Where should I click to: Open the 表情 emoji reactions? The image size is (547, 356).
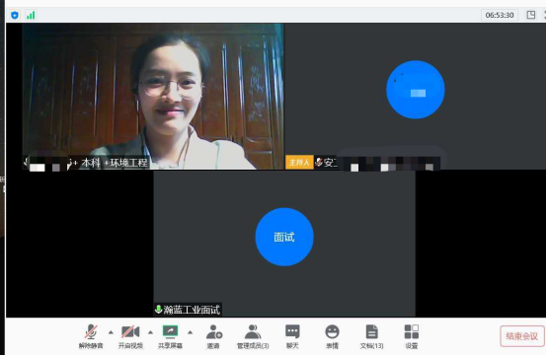tap(332, 336)
